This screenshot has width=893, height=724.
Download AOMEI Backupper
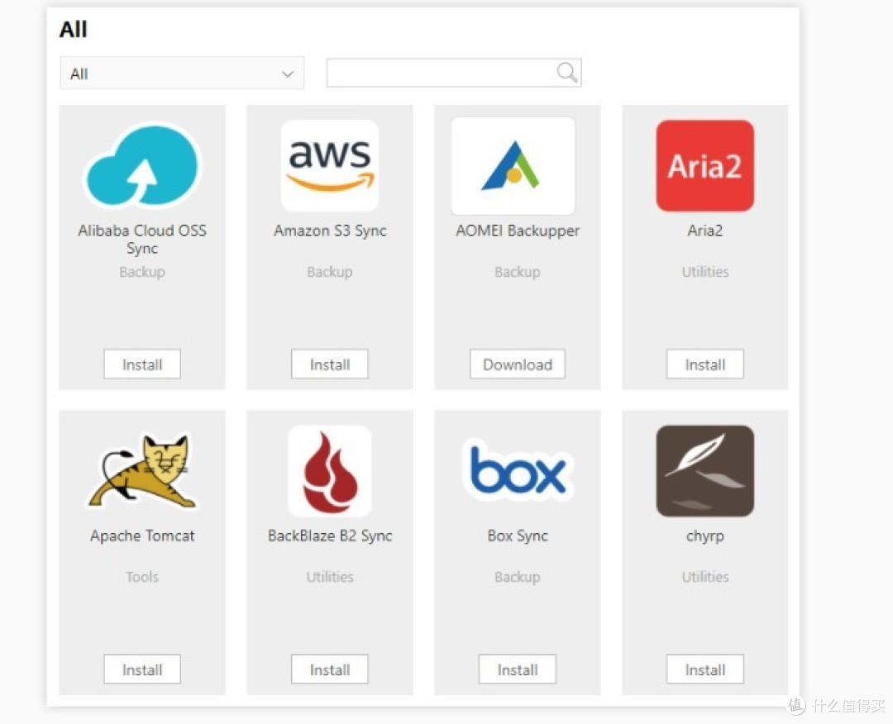coord(517,364)
